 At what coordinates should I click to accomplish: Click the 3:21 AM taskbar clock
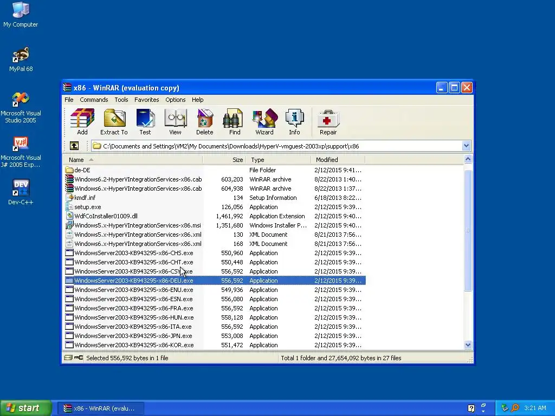535,408
